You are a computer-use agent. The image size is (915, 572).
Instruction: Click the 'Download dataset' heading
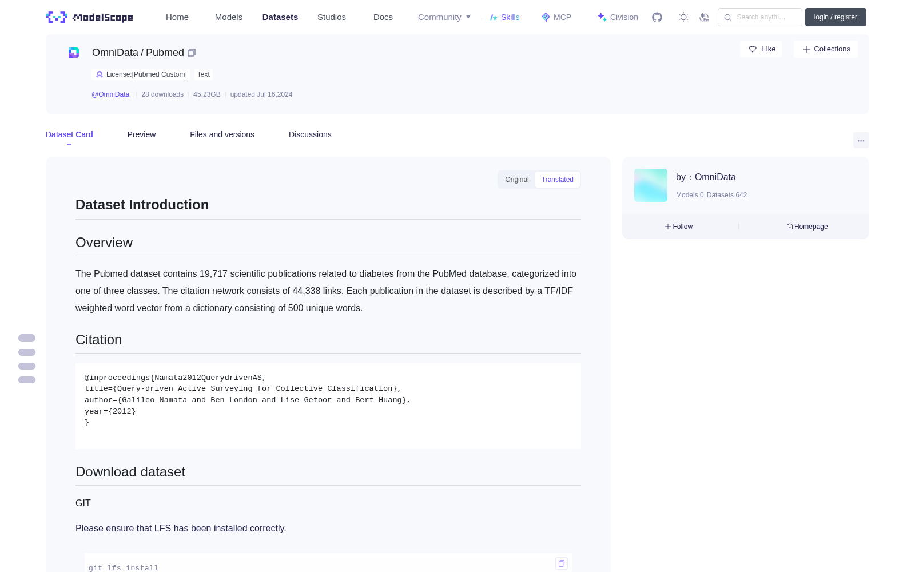130,472
